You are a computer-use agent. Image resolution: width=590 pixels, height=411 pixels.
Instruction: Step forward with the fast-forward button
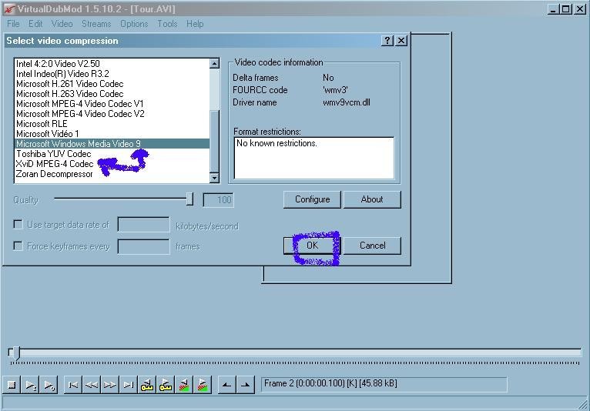pyautogui.click(x=110, y=385)
